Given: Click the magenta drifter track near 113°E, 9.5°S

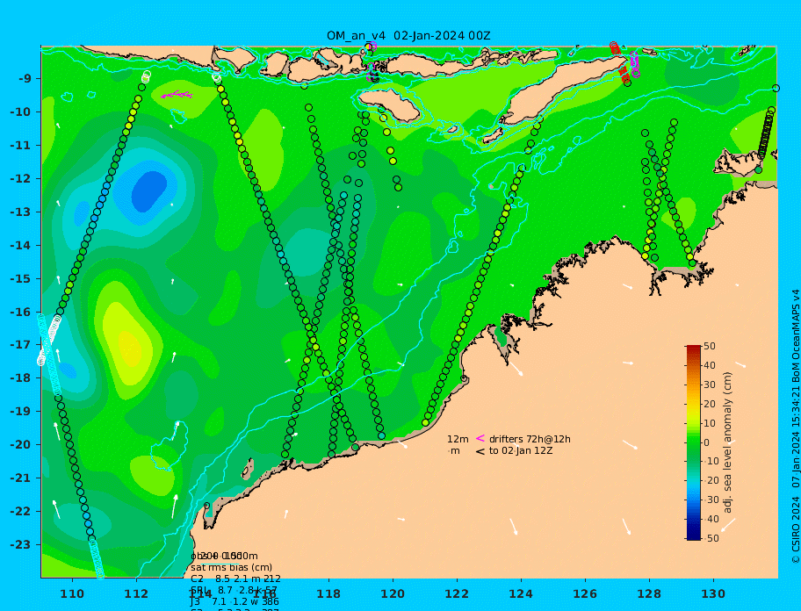Looking at the screenshot, I should pyautogui.click(x=177, y=95).
